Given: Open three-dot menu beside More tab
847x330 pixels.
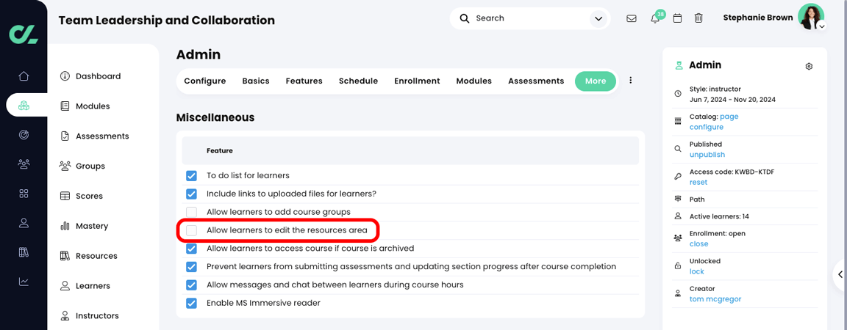Looking at the screenshot, I should pos(630,81).
